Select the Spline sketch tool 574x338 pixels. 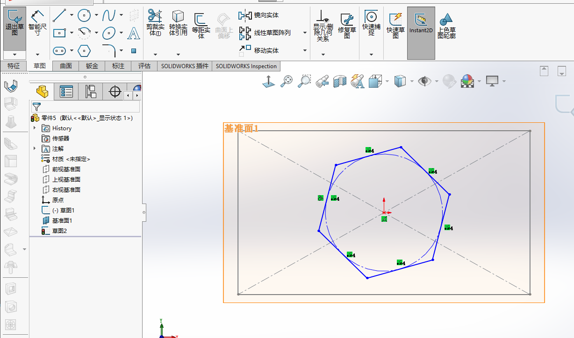pyautogui.click(x=109, y=15)
